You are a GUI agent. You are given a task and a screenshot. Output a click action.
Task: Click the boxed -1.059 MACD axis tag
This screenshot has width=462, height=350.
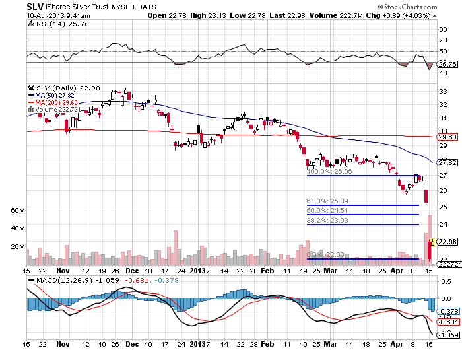point(448,335)
